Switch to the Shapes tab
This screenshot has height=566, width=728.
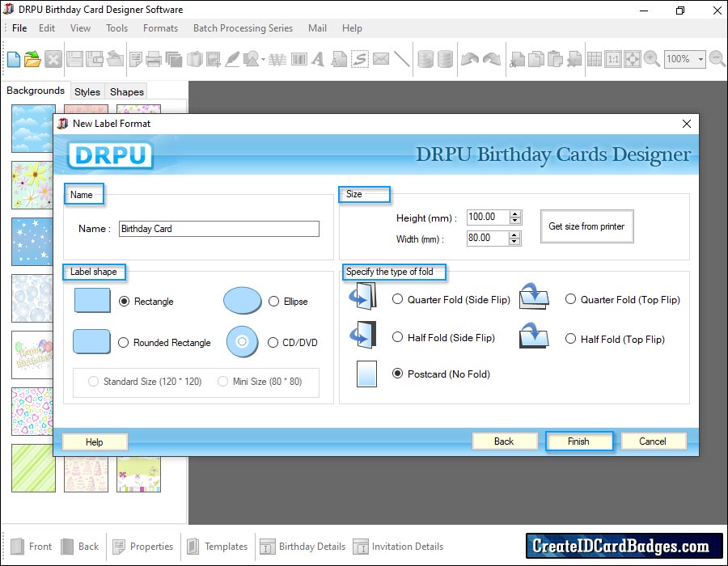click(127, 92)
